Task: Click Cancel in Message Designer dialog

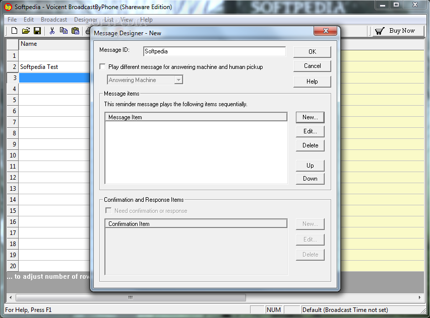Action: click(x=312, y=66)
